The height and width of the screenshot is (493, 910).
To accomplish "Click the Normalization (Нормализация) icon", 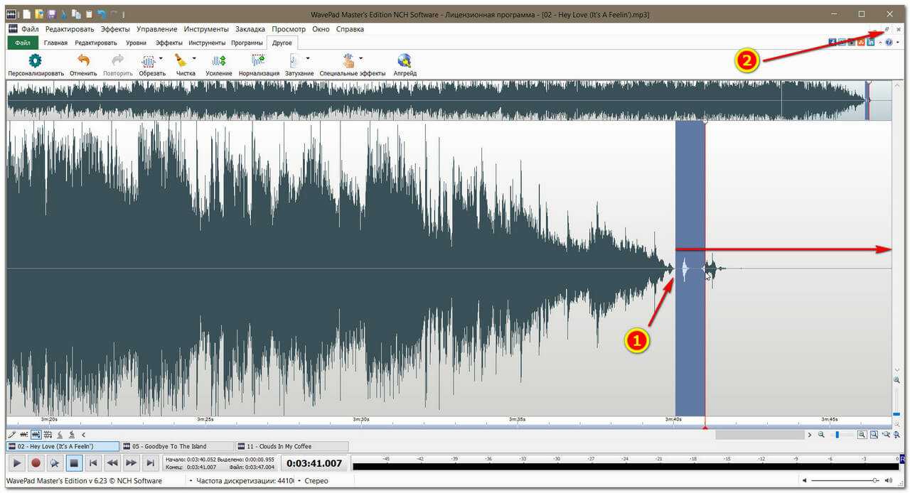I will pos(258,60).
